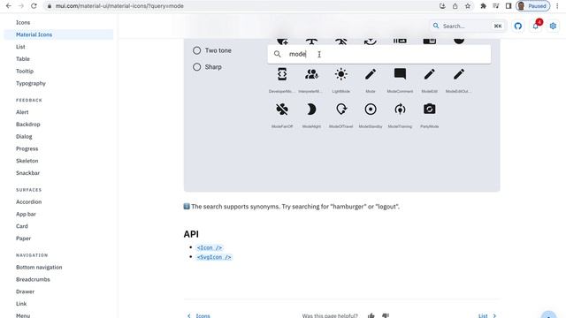Viewport: 566px width, 318px height.
Task: Select the ModeStandby icon
Action: pos(371,110)
